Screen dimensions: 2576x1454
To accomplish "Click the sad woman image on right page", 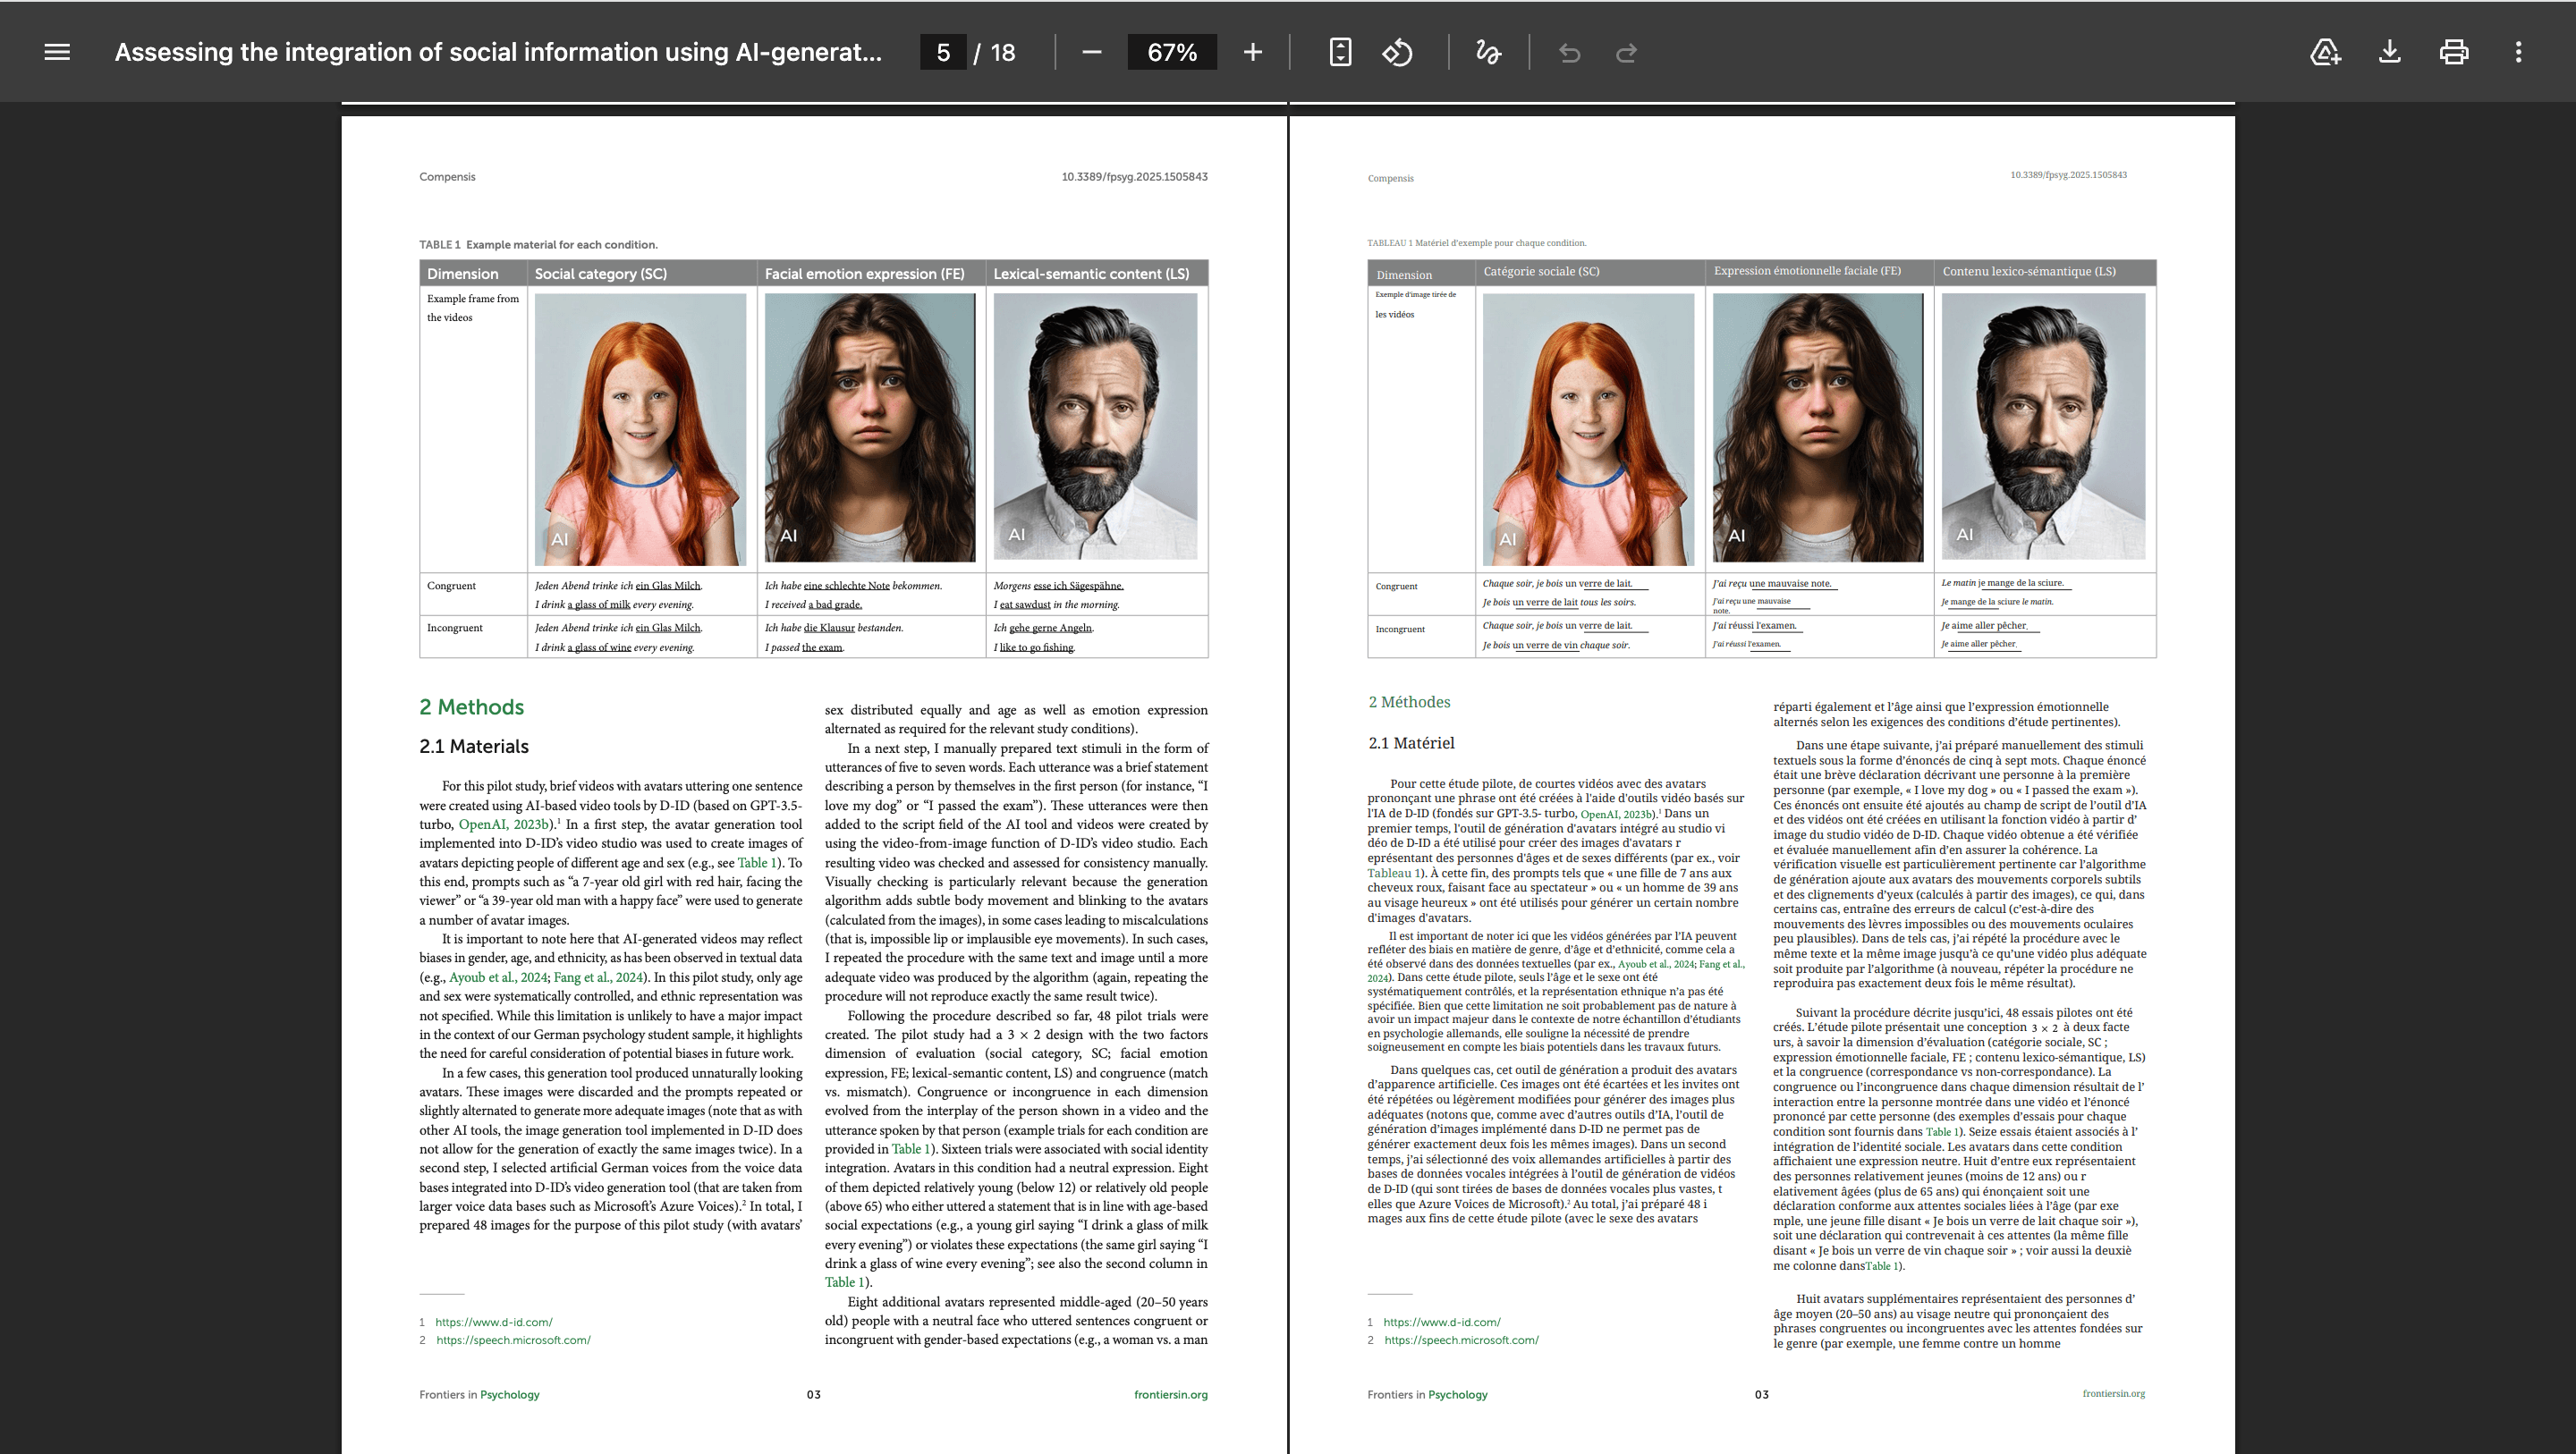I will coord(1817,427).
